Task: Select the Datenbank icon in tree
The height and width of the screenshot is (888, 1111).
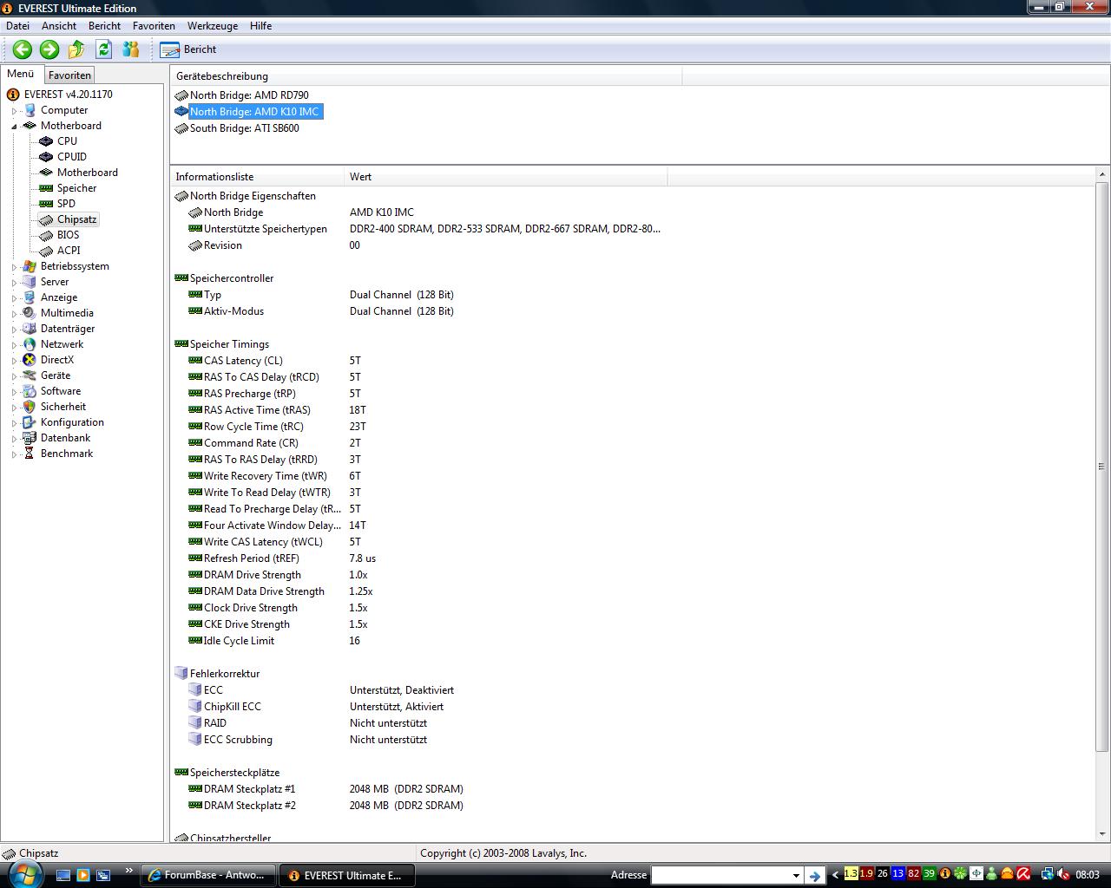Action: 30,438
